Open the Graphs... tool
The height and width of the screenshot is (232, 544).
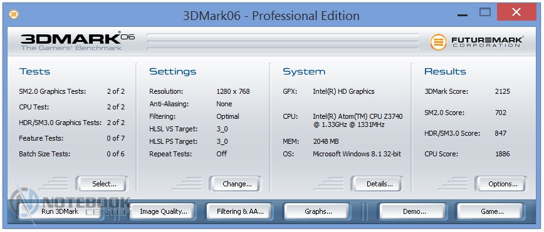(316, 211)
